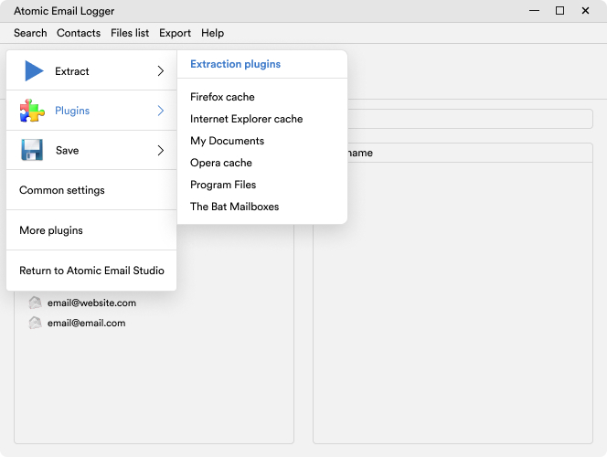This screenshot has width=607, height=457.
Task: Select email@website.com in the list
Action: pos(91,303)
